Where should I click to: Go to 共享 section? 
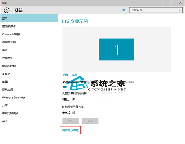[29, 105]
